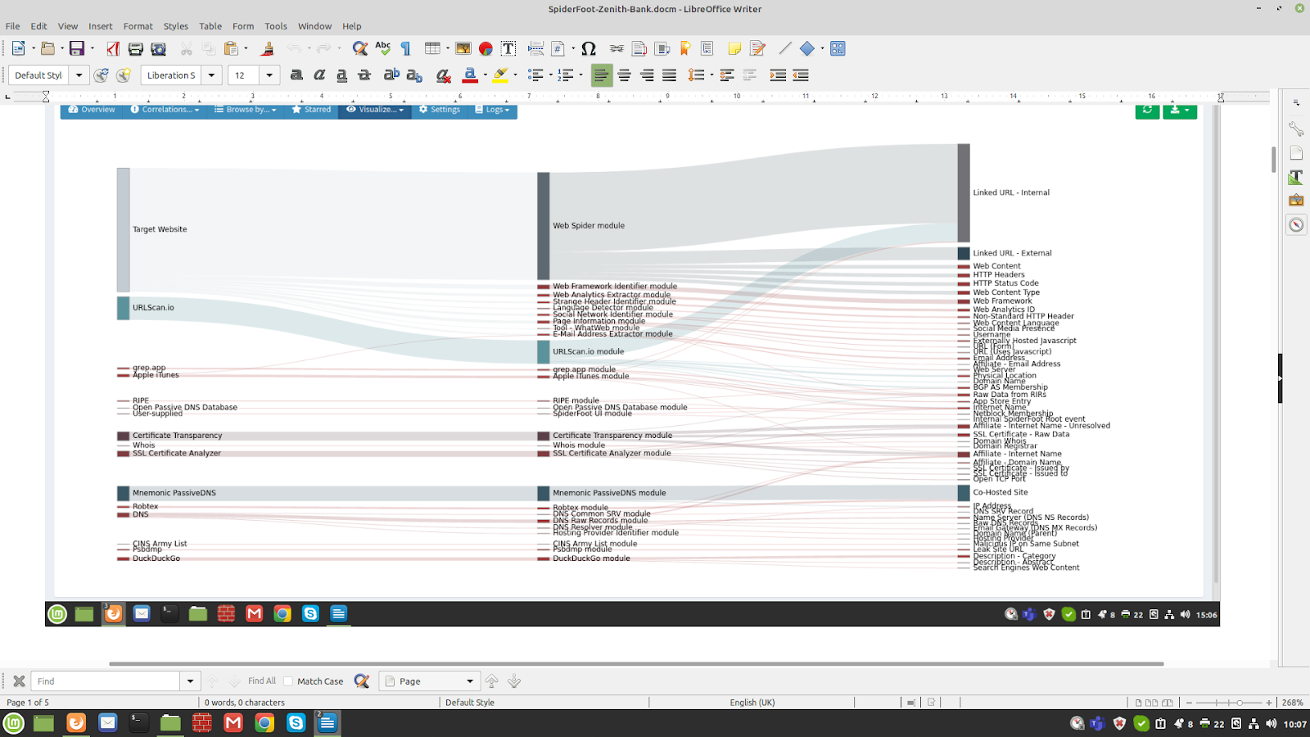The height and width of the screenshot is (737, 1310).
Task: Click into the Find text field
Action: (x=105, y=681)
